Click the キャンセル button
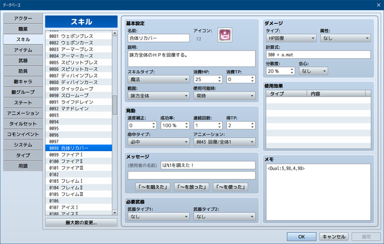 pyautogui.click(x=334, y=237)
